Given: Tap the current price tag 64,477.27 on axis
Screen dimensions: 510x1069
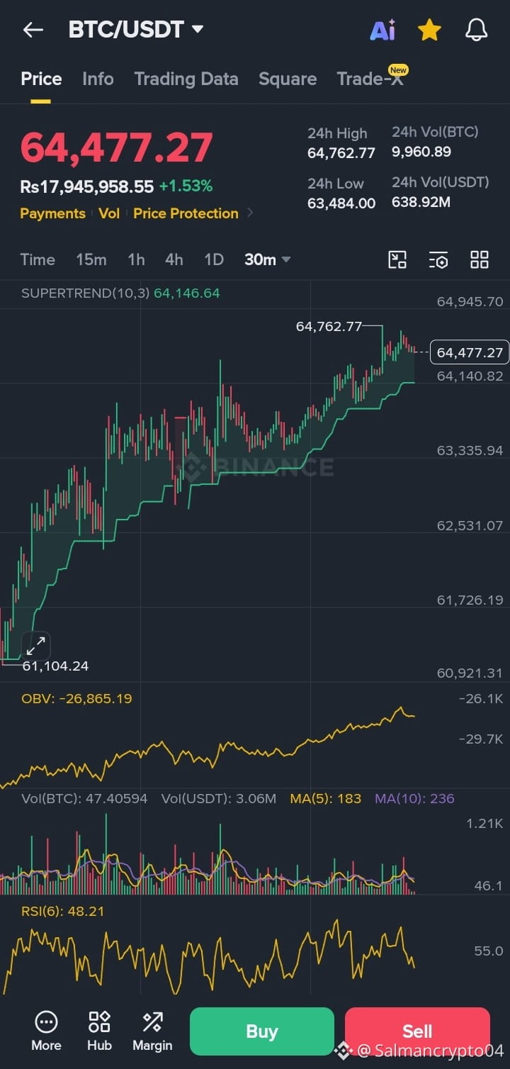Looking at the screenshot, I should (x=470, y=352).
